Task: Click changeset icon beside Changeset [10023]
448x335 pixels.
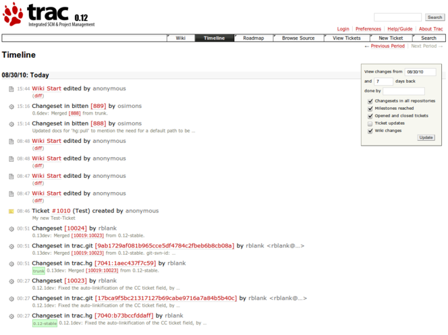Action: click(x=11, y=281)
